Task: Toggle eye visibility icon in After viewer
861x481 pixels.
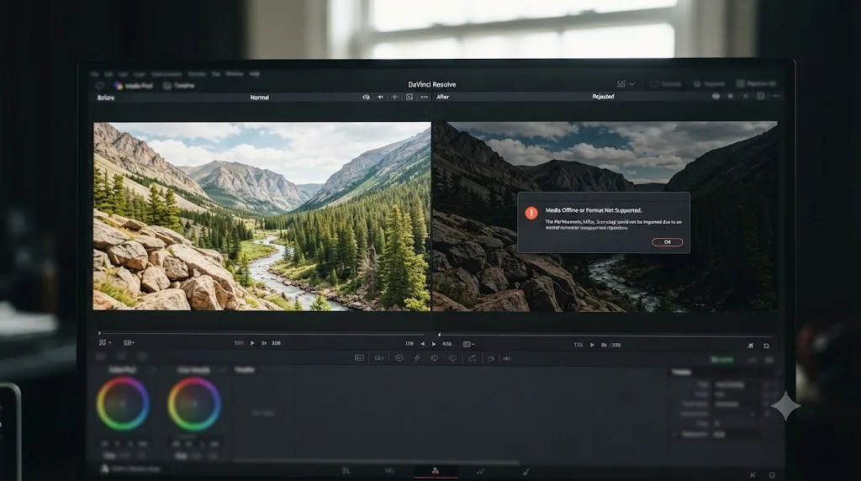Action: click(716, 96)
